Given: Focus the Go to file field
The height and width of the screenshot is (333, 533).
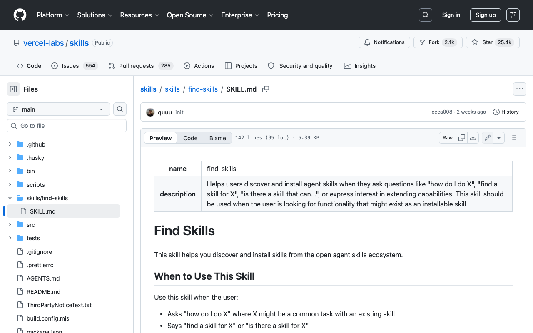Looking at the screenshot, I should point(67,126).
